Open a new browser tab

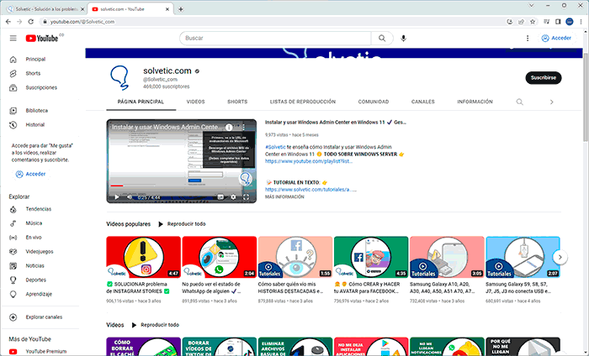(181, 9)
